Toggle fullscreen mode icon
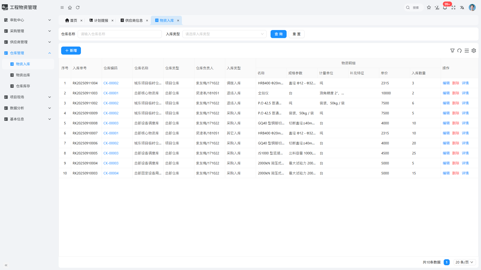 tap(453, 8)
